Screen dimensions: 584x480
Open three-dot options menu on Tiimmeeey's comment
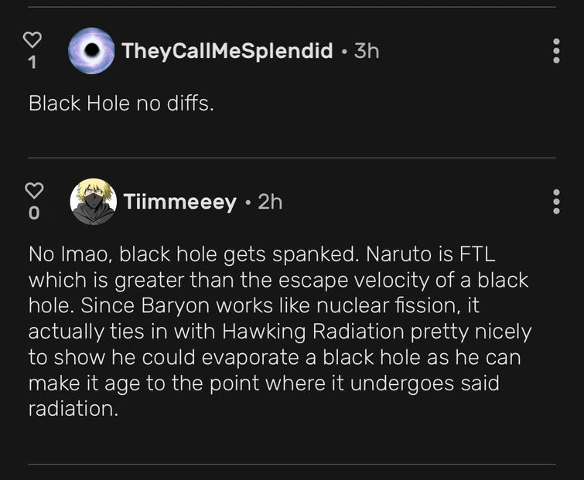pos(556,202)
